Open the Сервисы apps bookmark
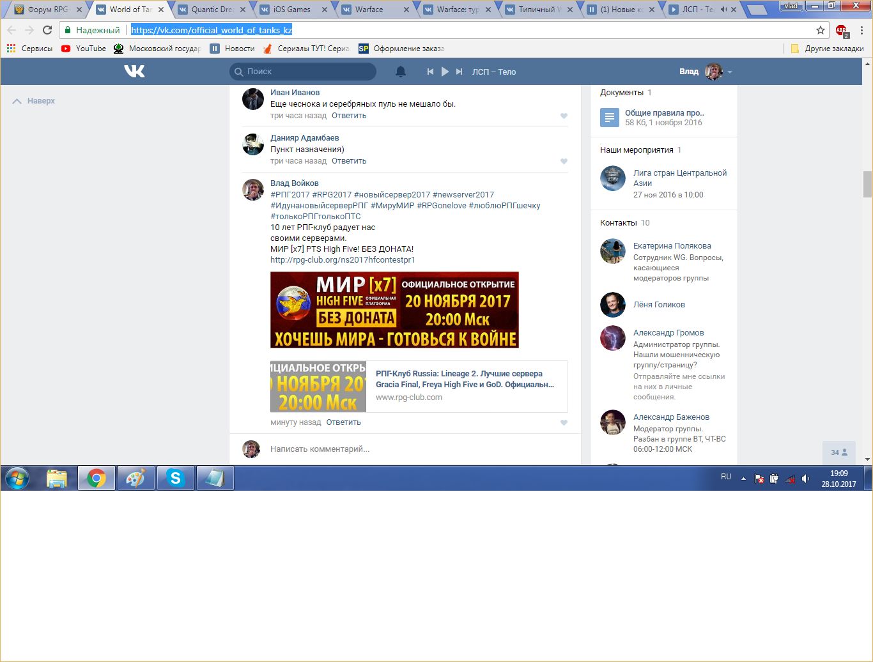873x662 pixels. [x=29, y=49]
